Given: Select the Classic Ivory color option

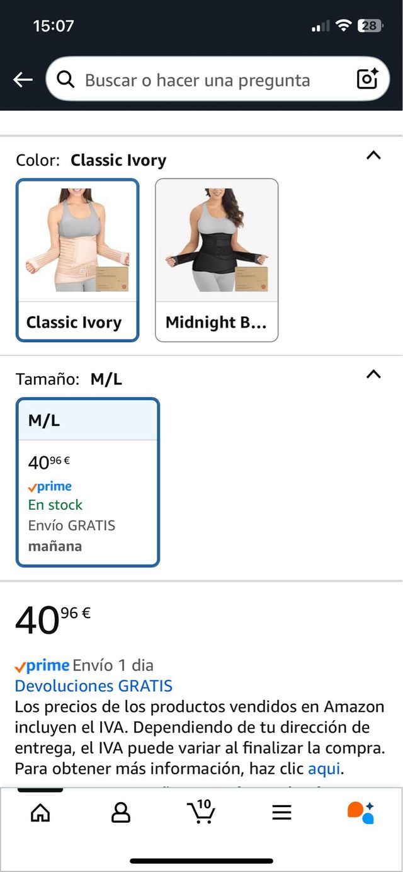Looking at the screenshot, I should point(77,258).
